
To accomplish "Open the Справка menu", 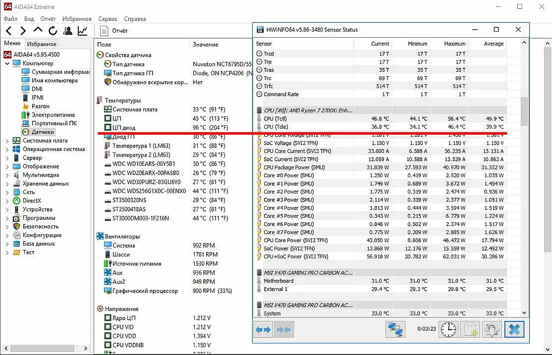I will coord(135,19).
